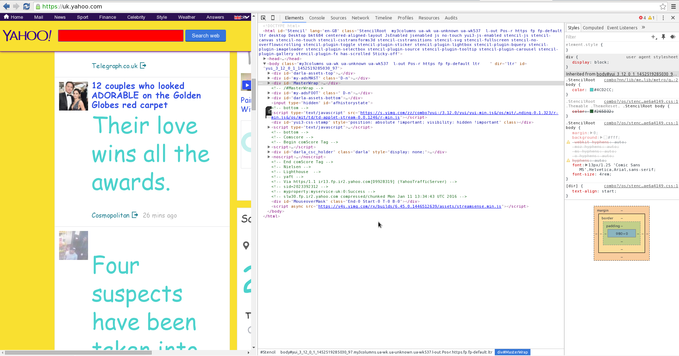Click the location pin icon
This screenshot has height=356, width=679.
point(246,245)
